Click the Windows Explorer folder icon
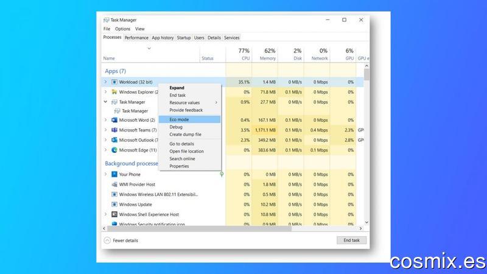 tap(114, 92)
